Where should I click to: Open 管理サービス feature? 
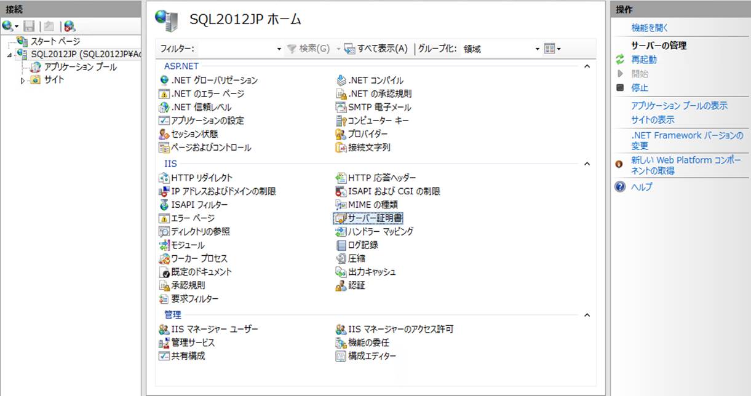187,343
